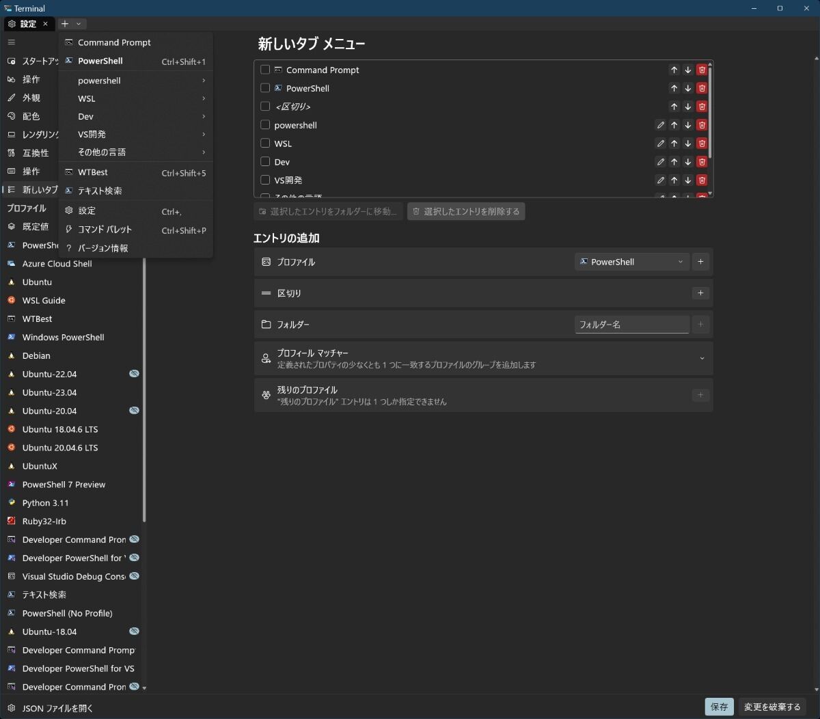
Task: Check the PowerShell entry checkbox
Action: click(x=265, y=88)
